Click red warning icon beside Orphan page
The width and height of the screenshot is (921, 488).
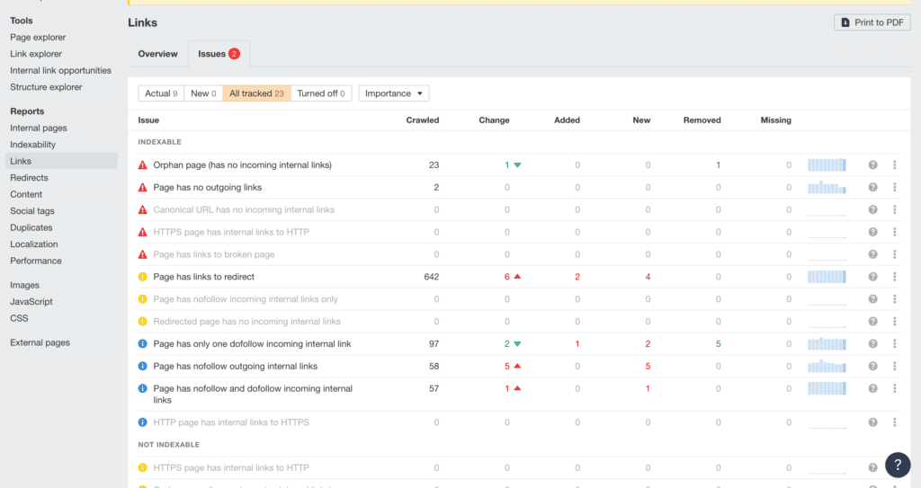(x=143, y=165)
